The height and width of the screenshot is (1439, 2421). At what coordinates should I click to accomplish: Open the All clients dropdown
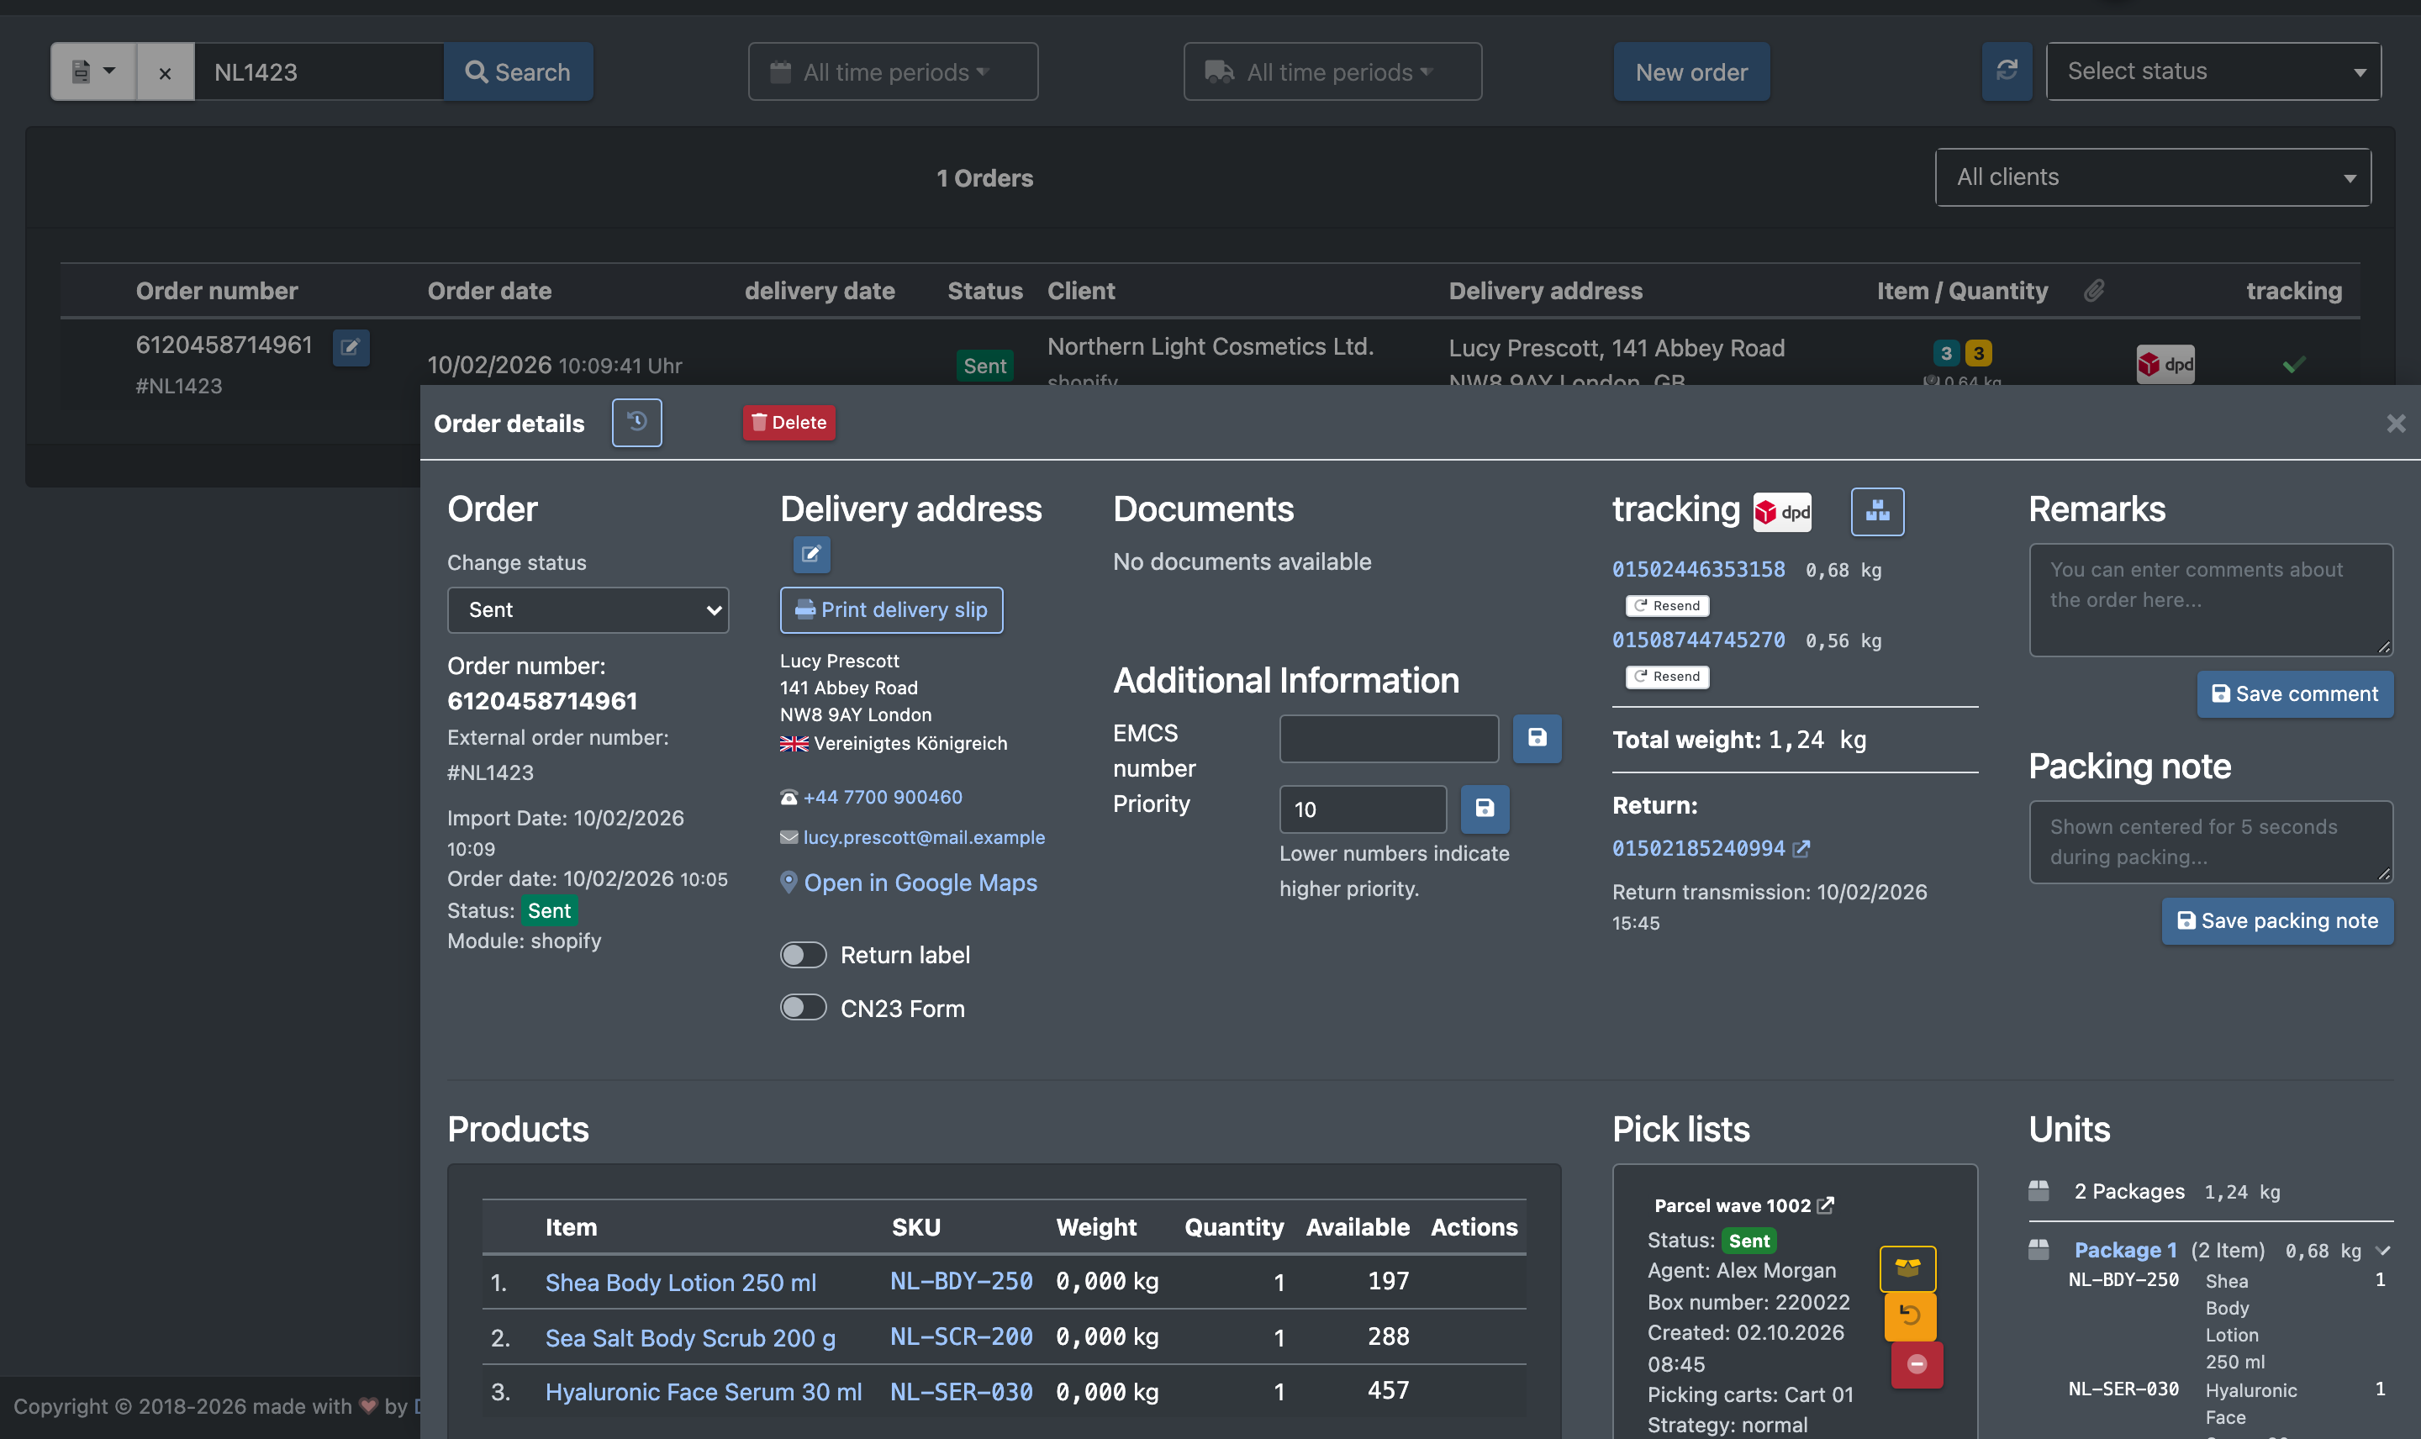pyautogui.click(x=2153, y=177)
